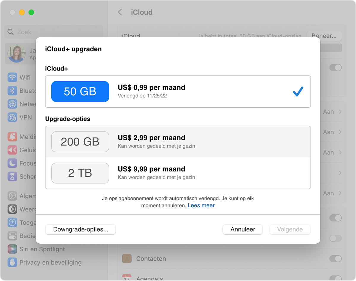Image resolution: width=356 pixels, height=281 pixels.
Task: Select the Siri en Spotlight icon
Action: [12, 249]
